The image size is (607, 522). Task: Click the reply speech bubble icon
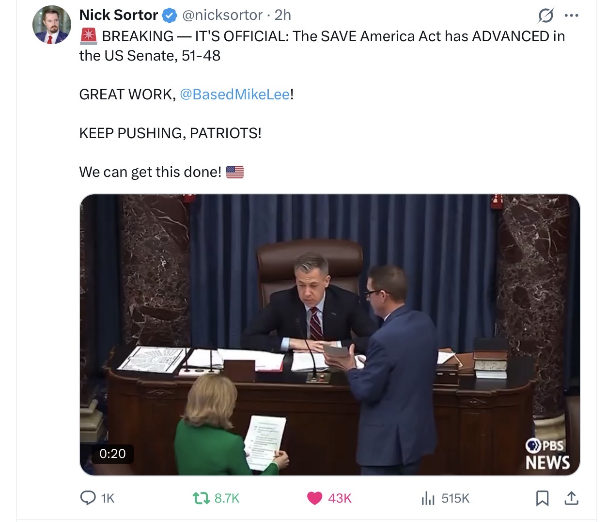(x=88, y=498)
